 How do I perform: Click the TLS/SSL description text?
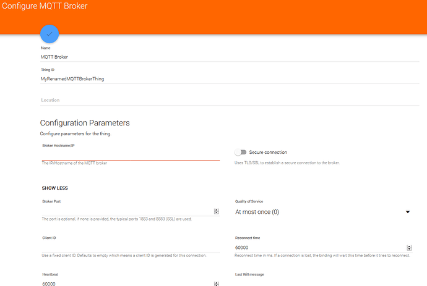click(287, 163)
